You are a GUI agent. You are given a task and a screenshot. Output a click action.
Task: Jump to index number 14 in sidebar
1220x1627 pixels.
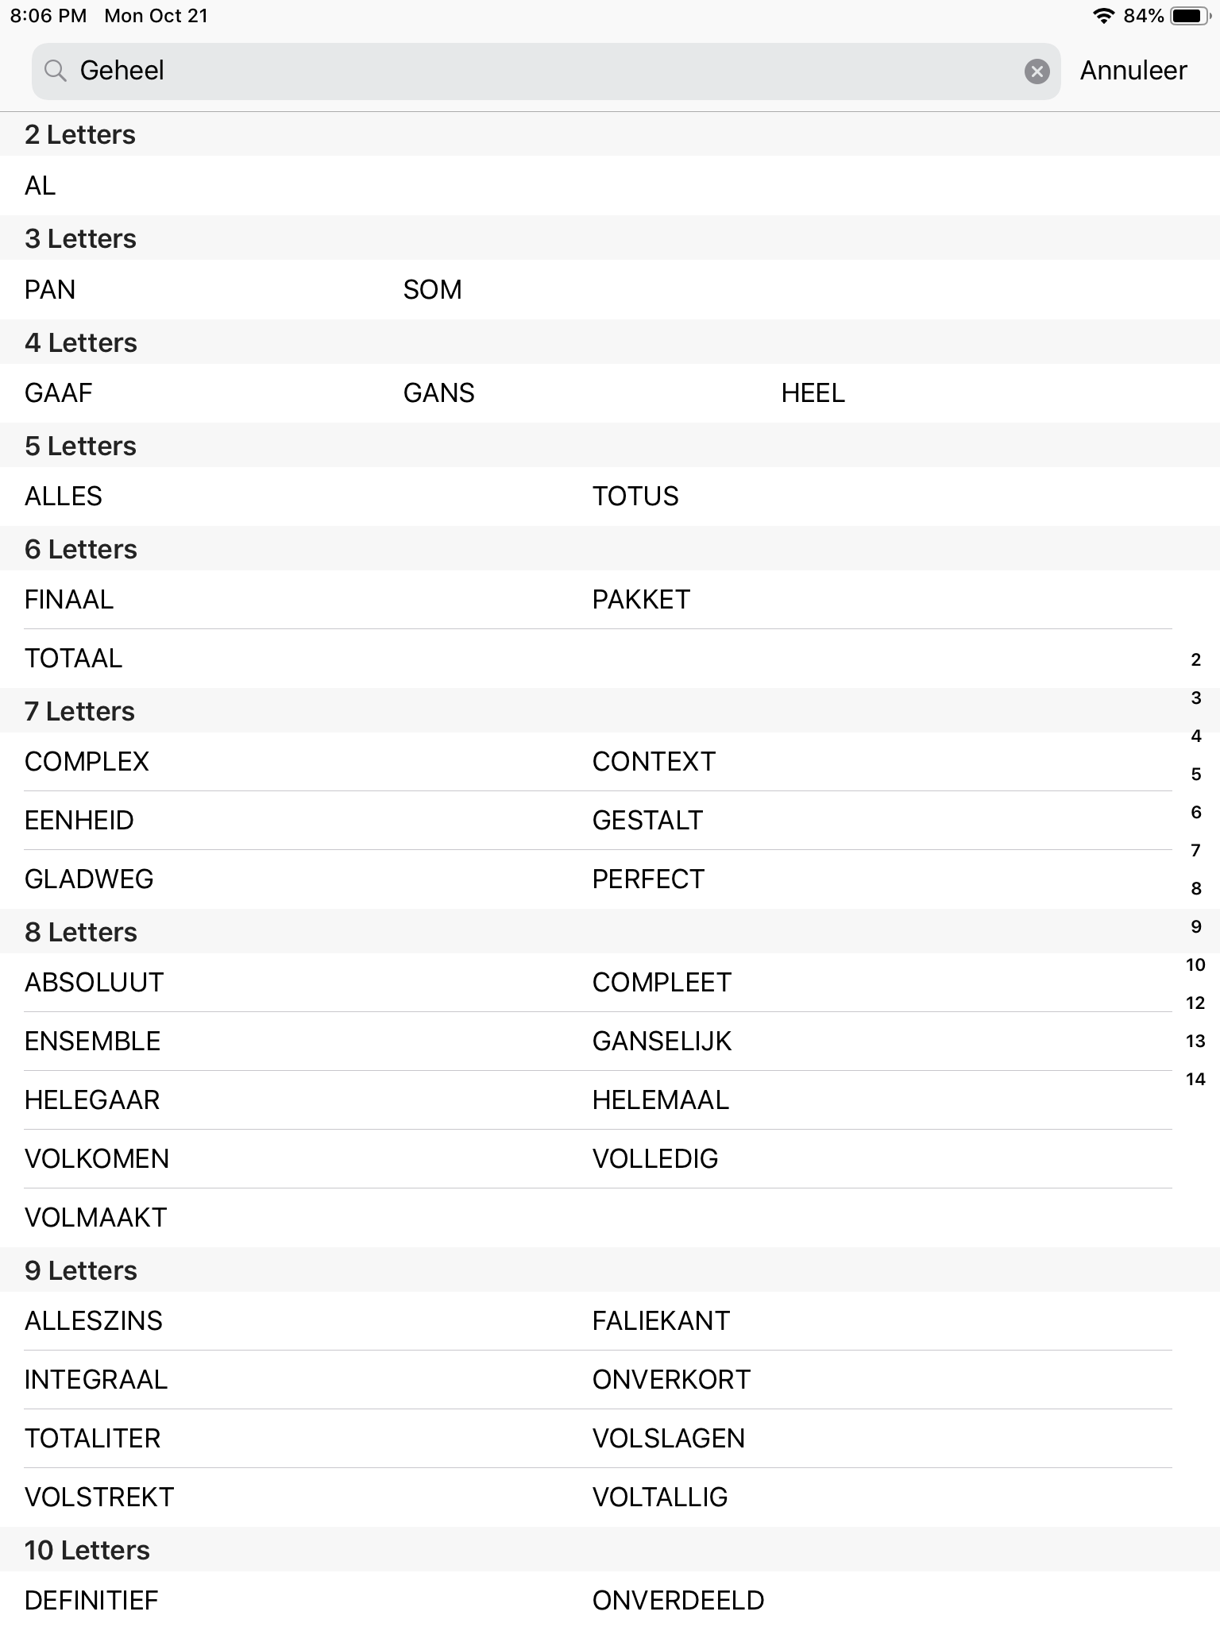pos(1195,1079)
